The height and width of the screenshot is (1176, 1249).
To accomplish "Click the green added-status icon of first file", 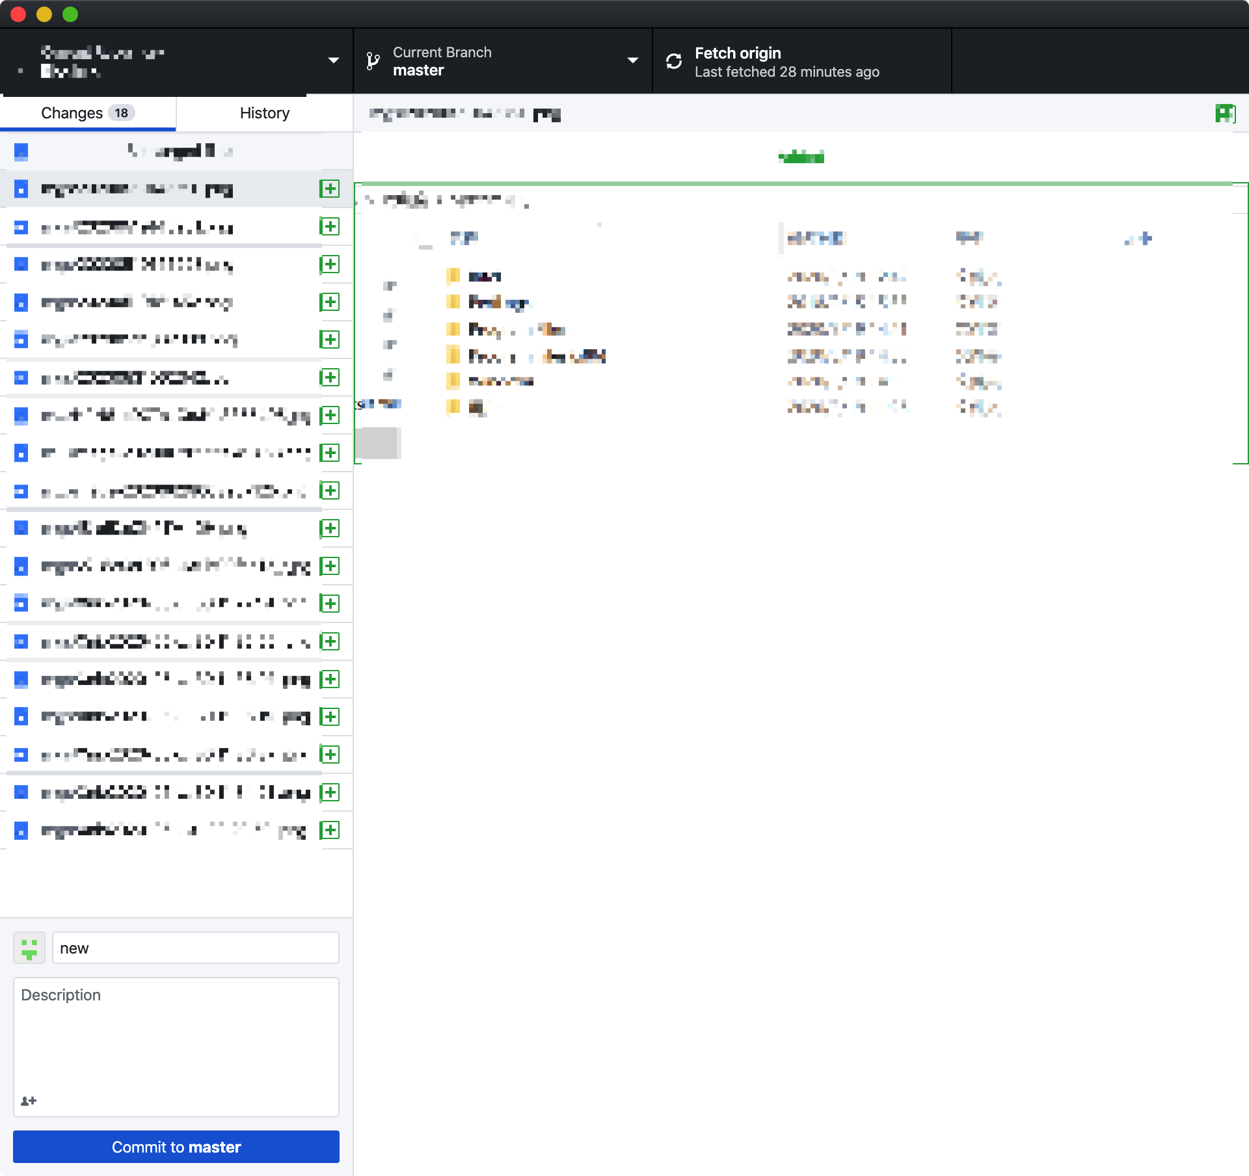I will pos(330,189).
